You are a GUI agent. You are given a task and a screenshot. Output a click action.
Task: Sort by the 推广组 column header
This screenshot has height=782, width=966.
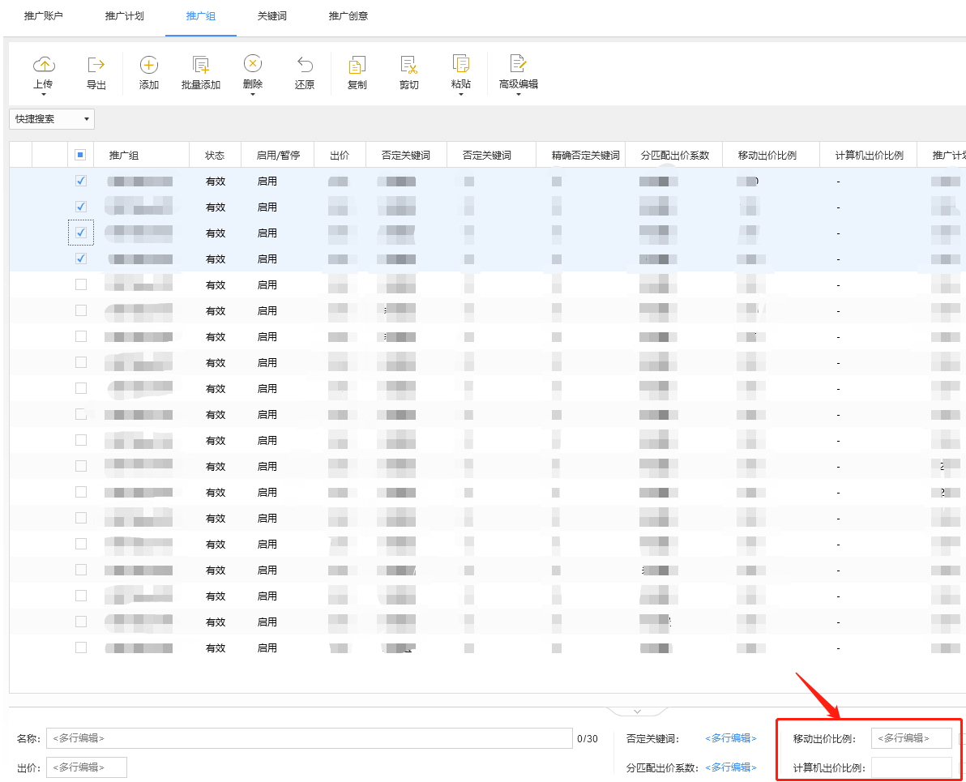tap(124, 156)
